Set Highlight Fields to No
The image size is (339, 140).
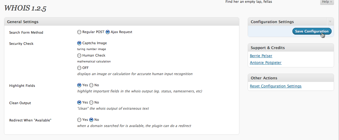pyautogui.click(x=91, y=85)
